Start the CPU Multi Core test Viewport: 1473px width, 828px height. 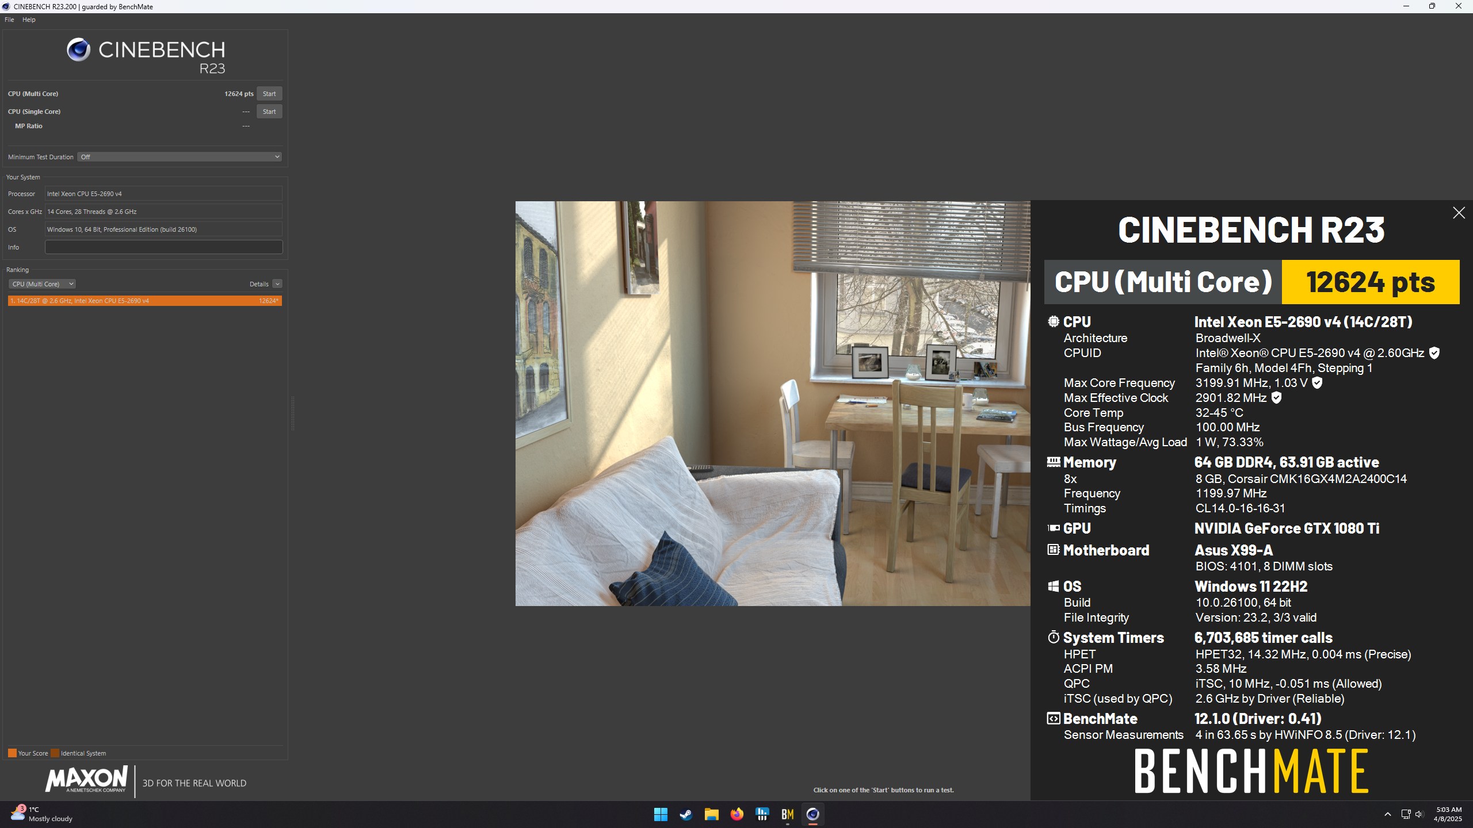click(x=269, y=94)
